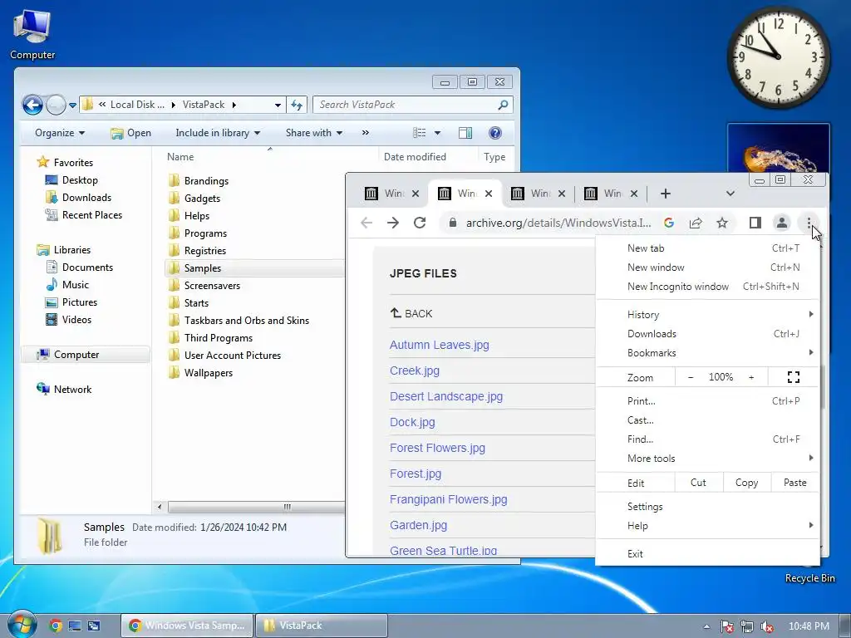Click the magnifier icon in Search VistaPack
This screenshot has height=638, width=851.
point(503,105)
